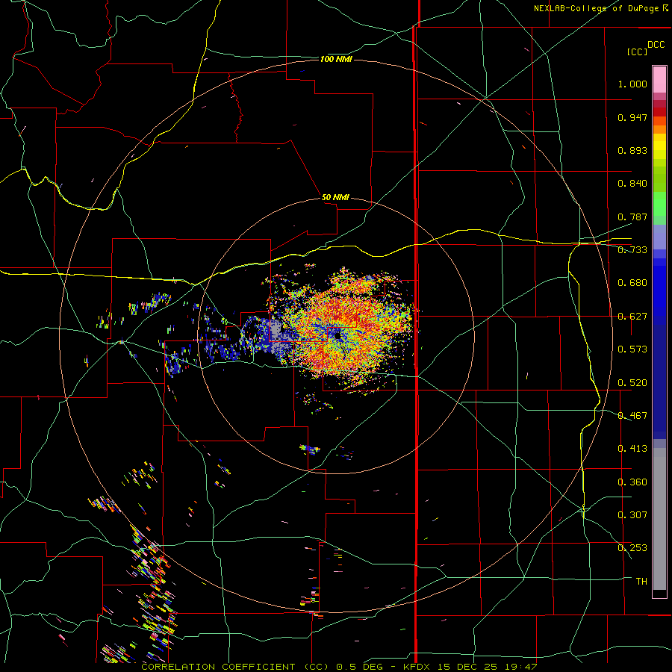Click the 0.573 scale value

point(632,349)
